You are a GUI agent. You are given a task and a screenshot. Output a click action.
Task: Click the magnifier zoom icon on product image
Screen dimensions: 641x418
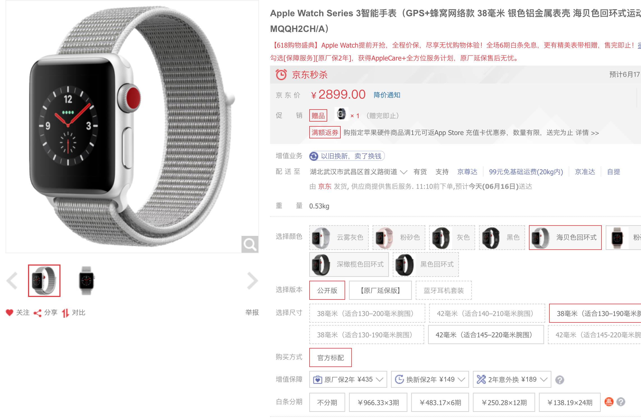[250, 244]
